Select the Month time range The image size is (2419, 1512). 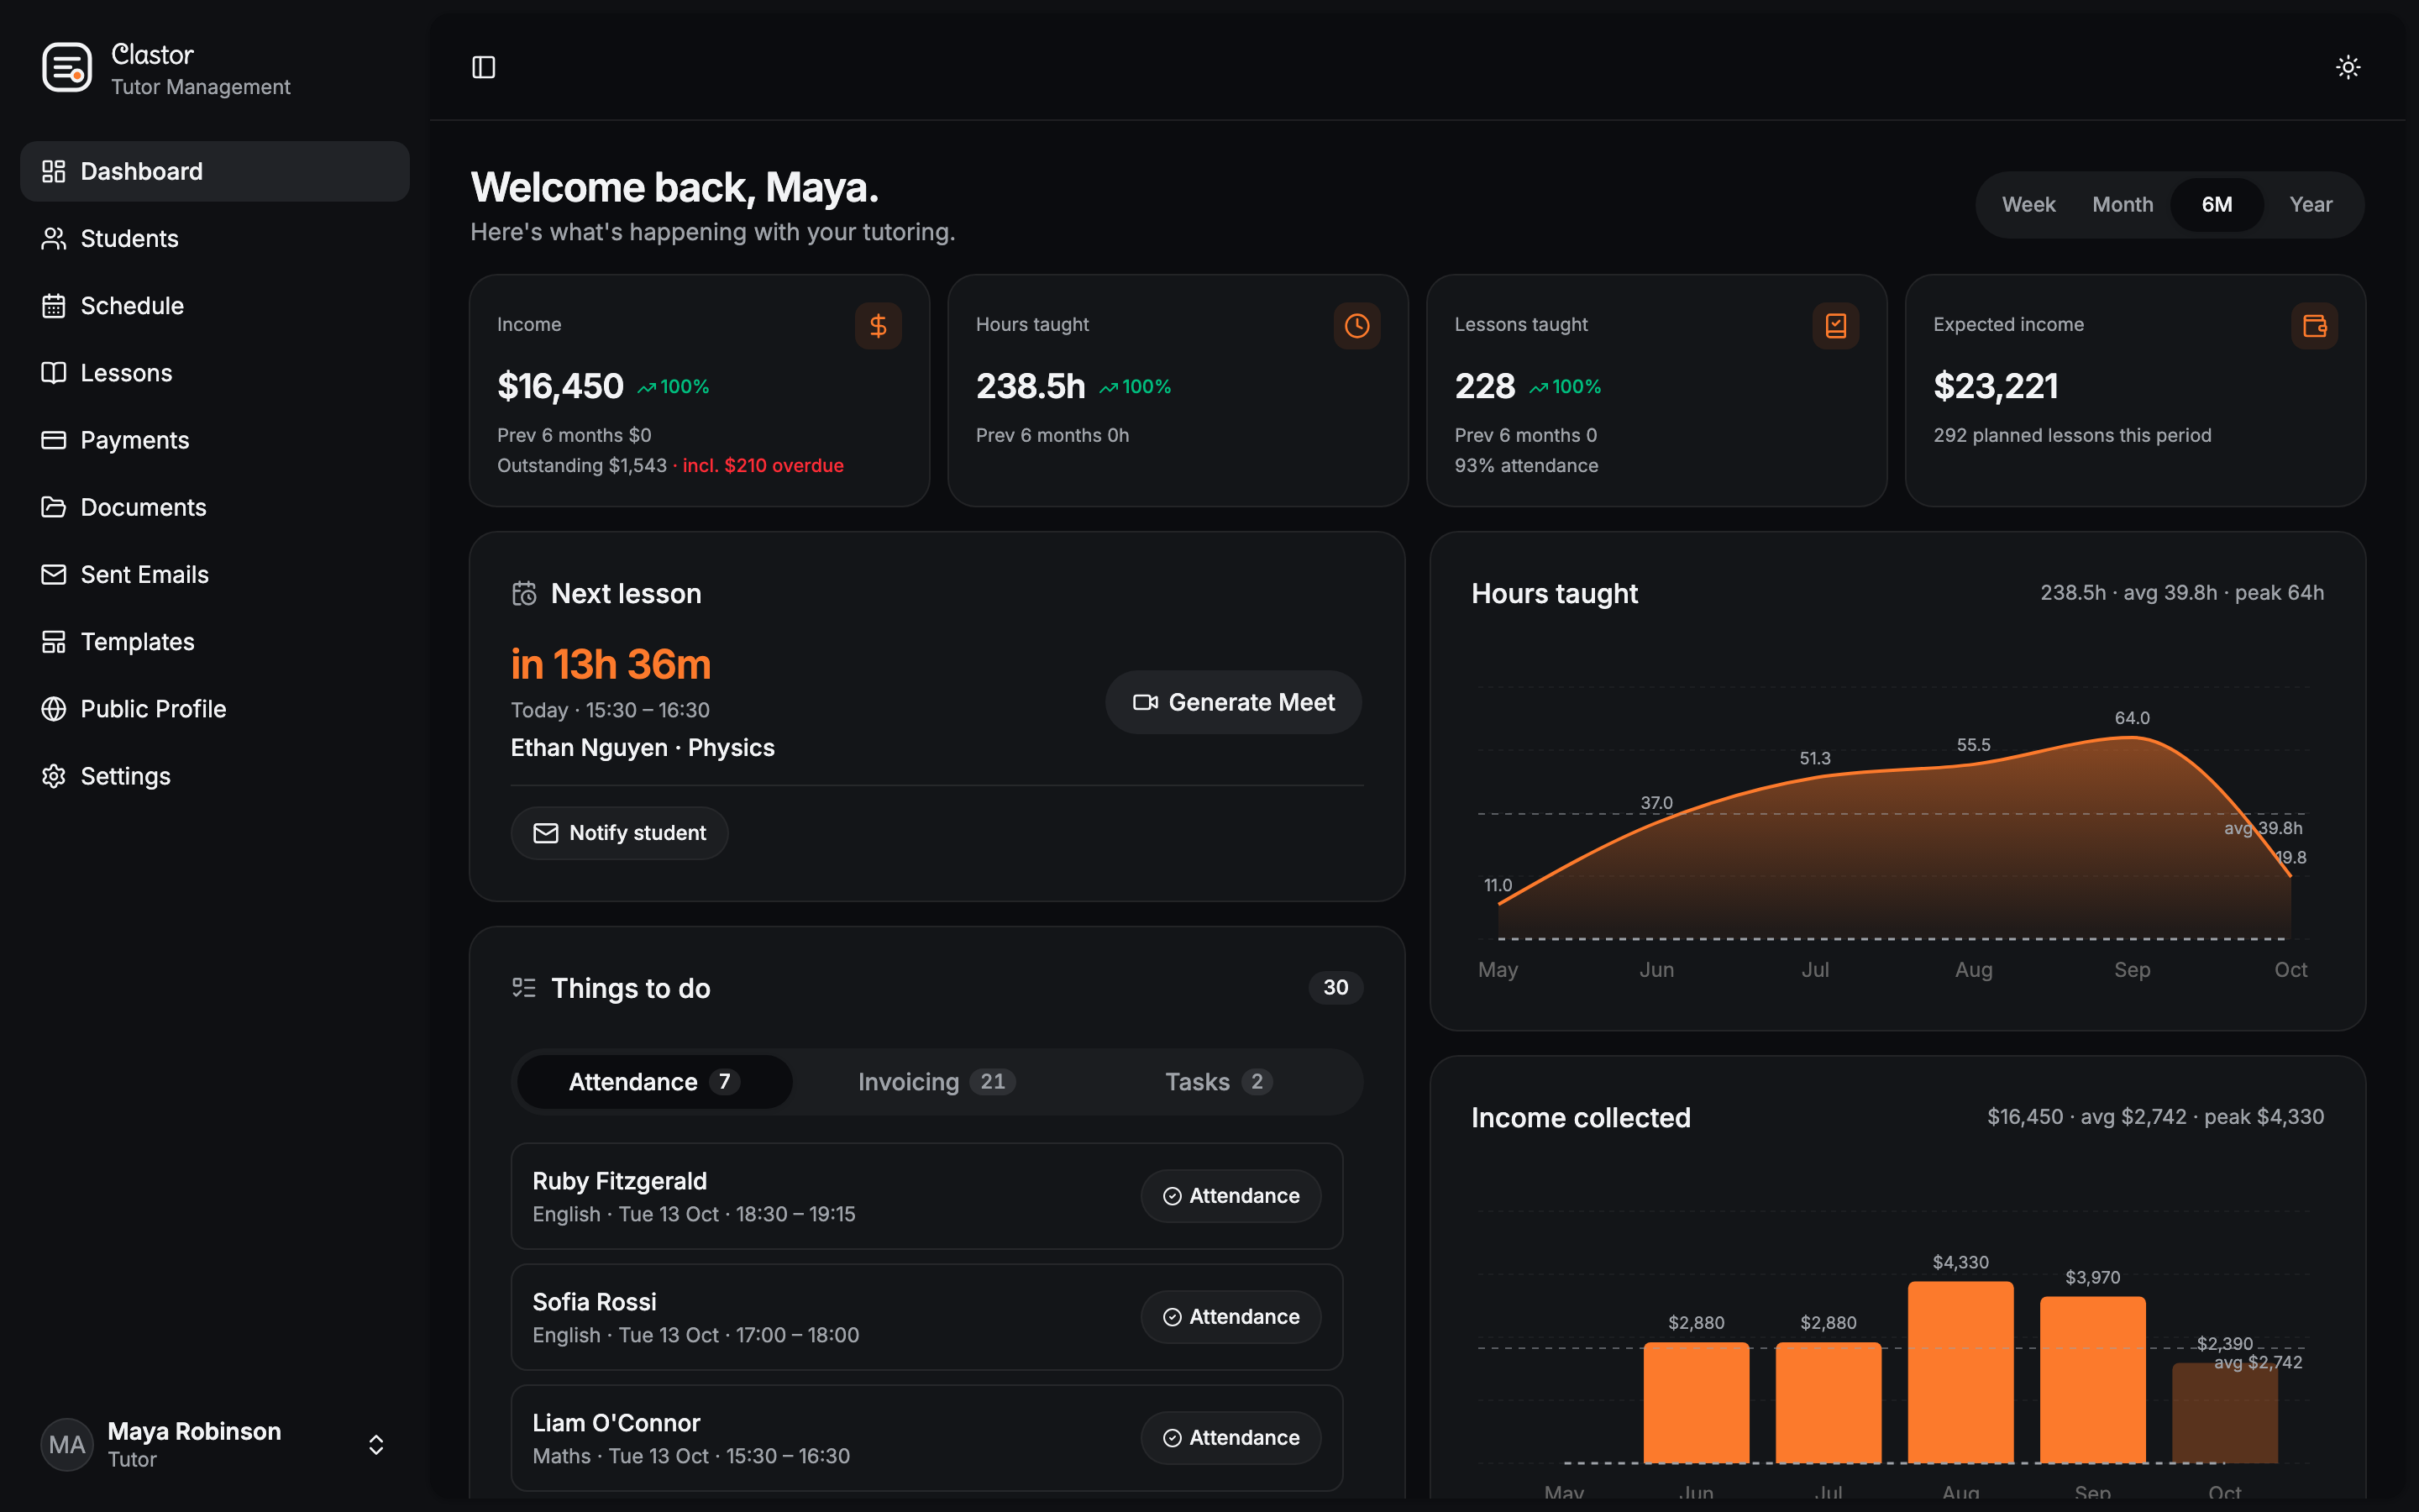pos(2123,204)
